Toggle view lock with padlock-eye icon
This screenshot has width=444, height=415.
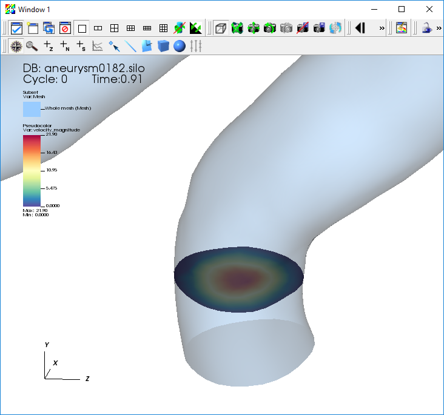pyautogui.click(x=426, y=28)
